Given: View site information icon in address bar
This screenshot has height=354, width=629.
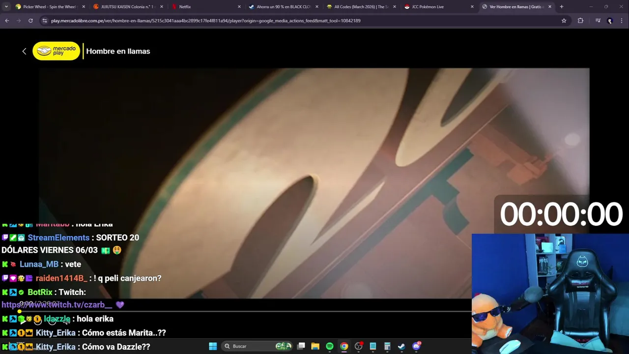Looking at the screenshot, I should pos(45,21).
